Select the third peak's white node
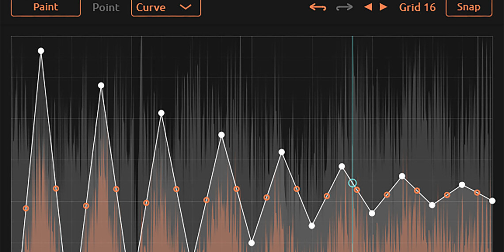Screen dimensions: 504x252 [161, 113]
